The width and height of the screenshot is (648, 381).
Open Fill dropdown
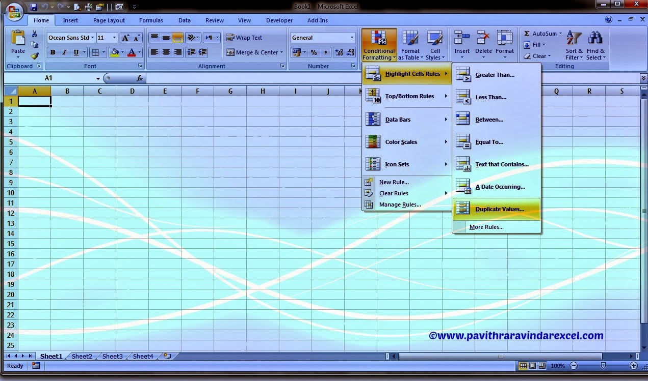[x=534, y=45]
